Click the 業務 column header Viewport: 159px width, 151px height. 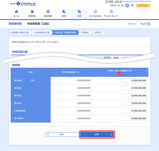31,72
